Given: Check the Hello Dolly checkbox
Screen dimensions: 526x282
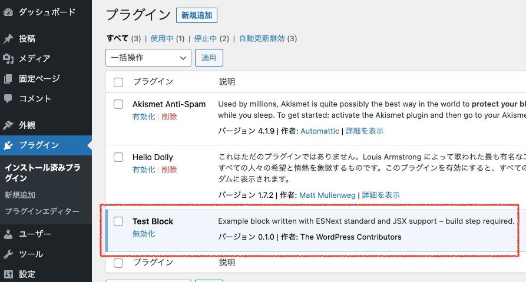Looking at the screenshot, I should [x=118, y=157].
